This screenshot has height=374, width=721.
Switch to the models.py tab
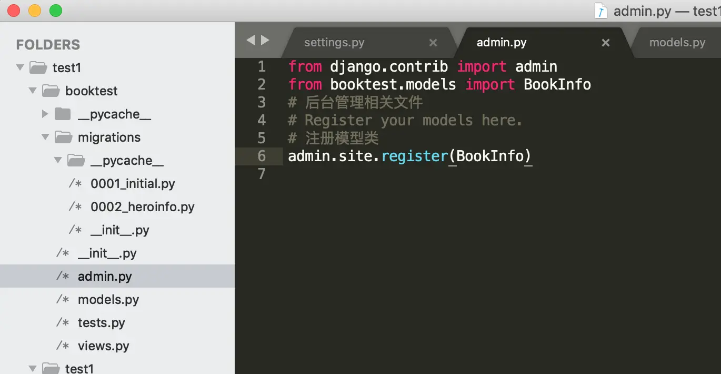677,43
